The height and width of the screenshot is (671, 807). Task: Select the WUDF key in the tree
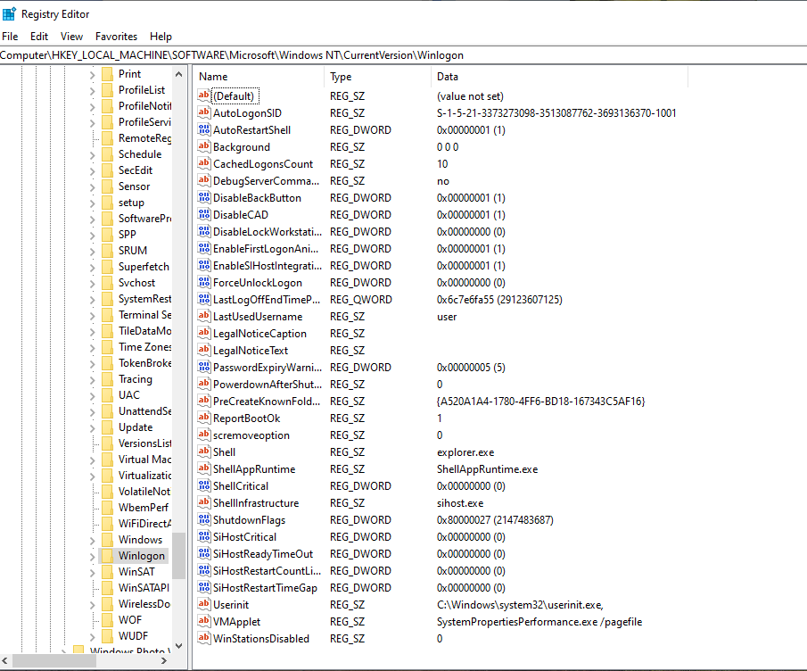(x=133, y=636)
